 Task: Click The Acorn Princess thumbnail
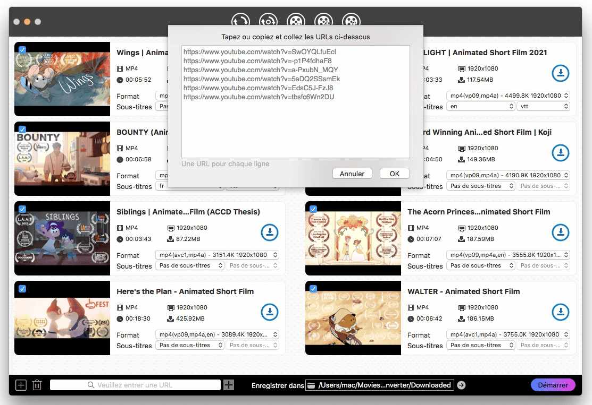353,238
